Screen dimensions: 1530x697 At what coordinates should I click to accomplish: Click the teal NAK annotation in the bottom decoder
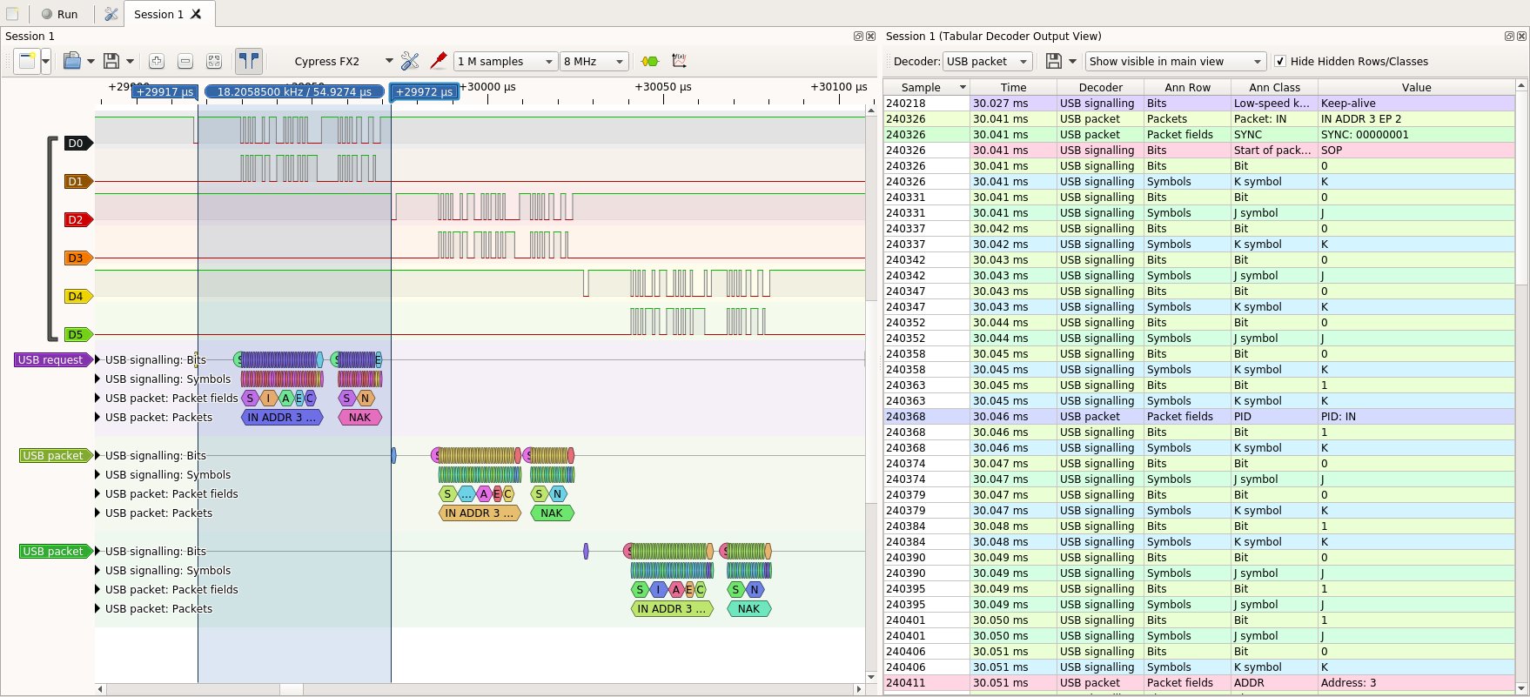[749, 608]
